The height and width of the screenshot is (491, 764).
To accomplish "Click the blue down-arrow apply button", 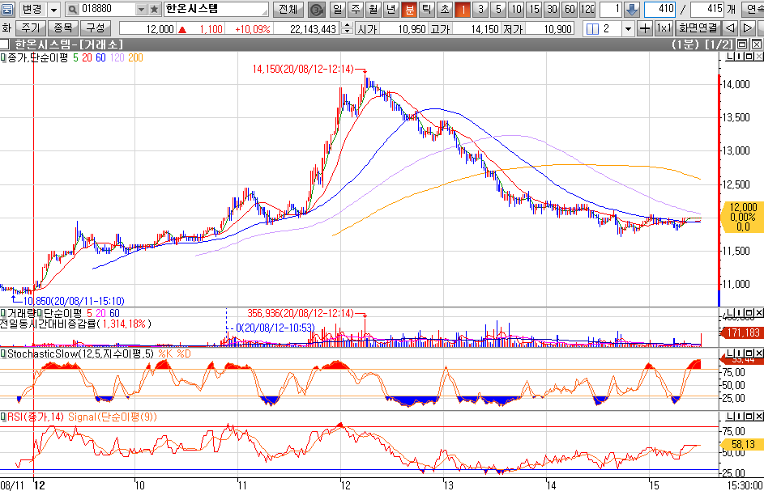I will [x=631, y=9].
